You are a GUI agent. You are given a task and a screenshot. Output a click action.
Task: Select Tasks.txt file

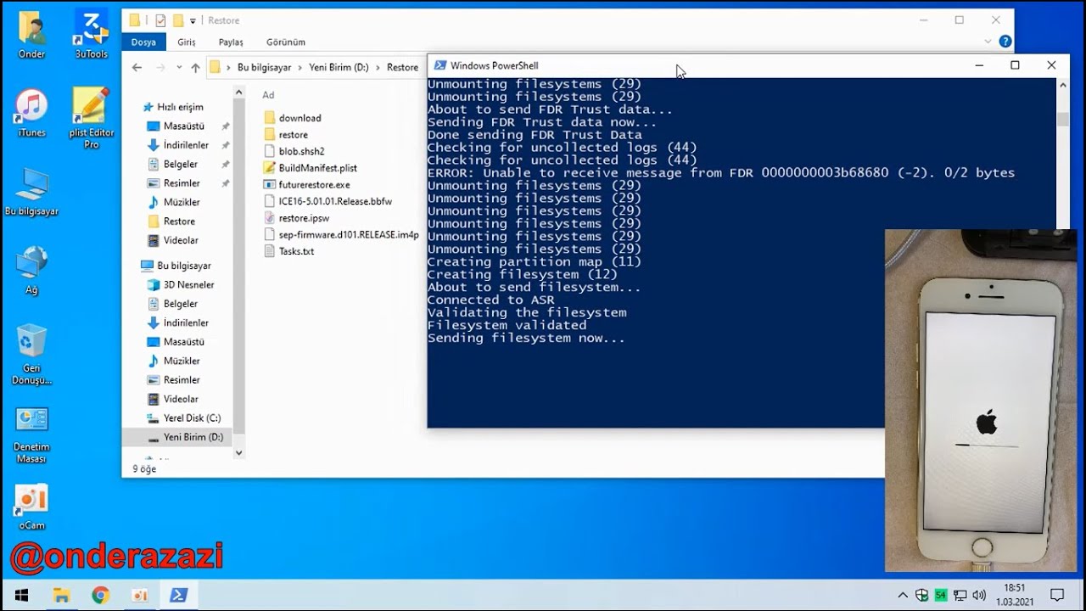pyautogui.click(x=296, y=251)
